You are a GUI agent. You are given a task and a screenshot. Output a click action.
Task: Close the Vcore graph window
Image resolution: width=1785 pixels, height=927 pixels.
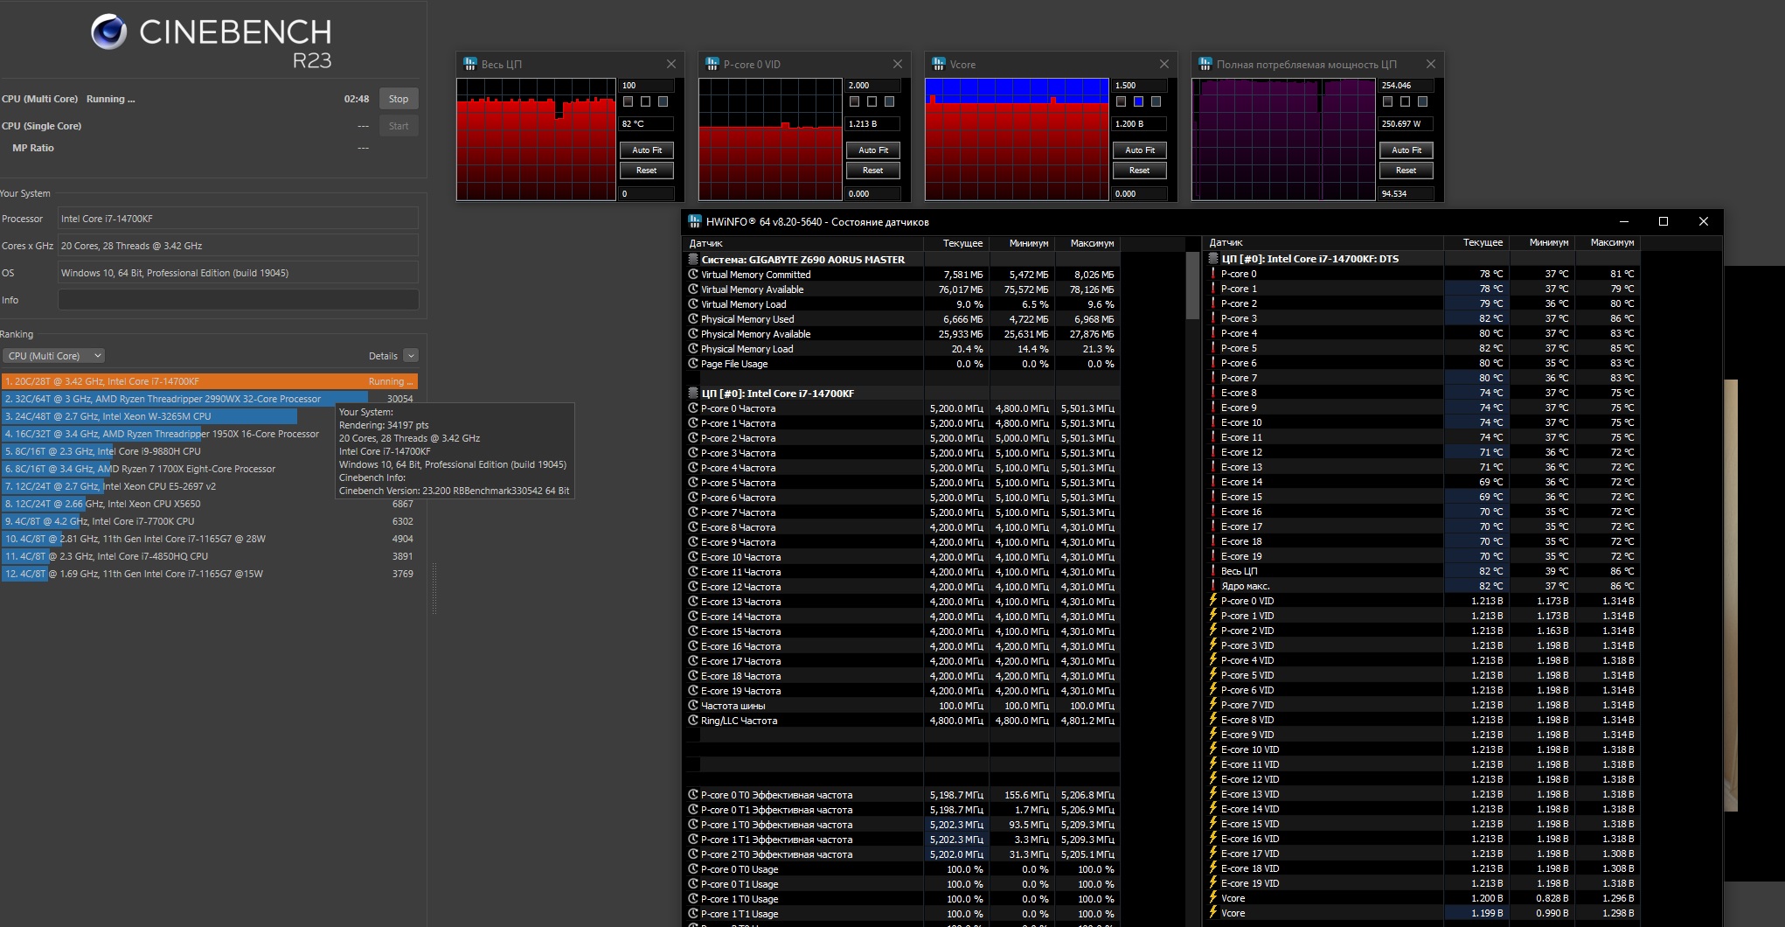(1164, 64)
